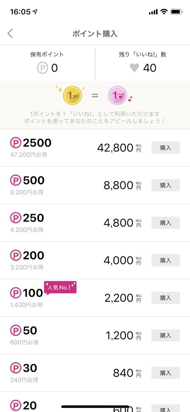Tap the 残り「いいね!」数 section
Viewport: 190px width, 412px height.
click(x=142, y=62)
